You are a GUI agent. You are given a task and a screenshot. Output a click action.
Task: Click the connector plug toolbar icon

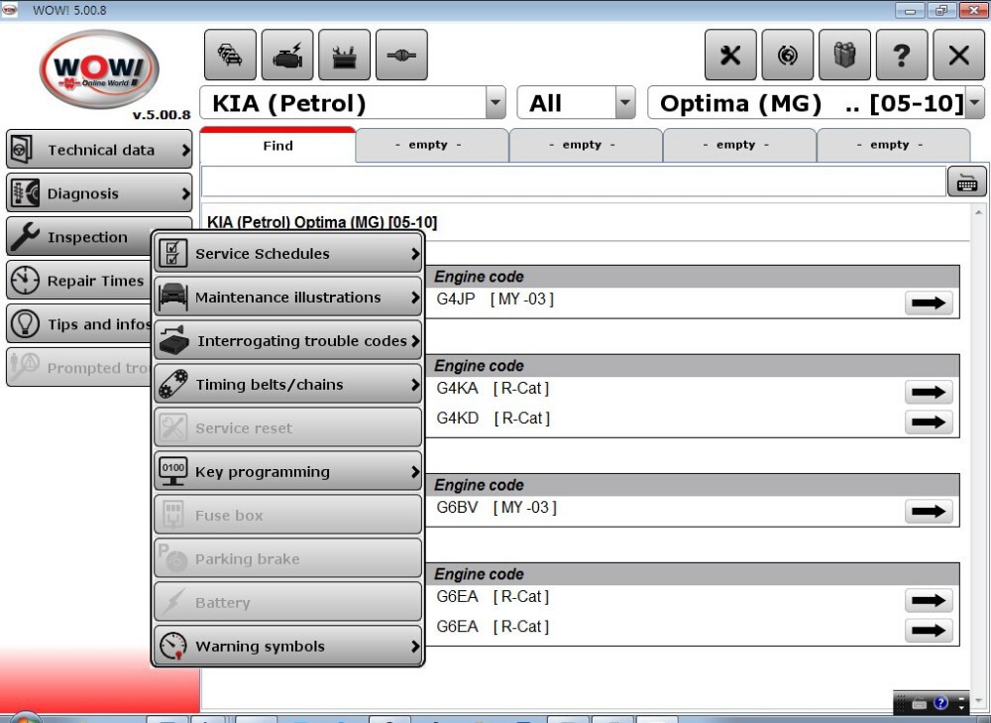coord(402,55)
